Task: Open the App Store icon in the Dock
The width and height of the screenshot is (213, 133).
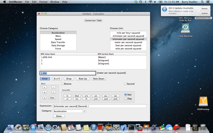Action: click(33, 127)
